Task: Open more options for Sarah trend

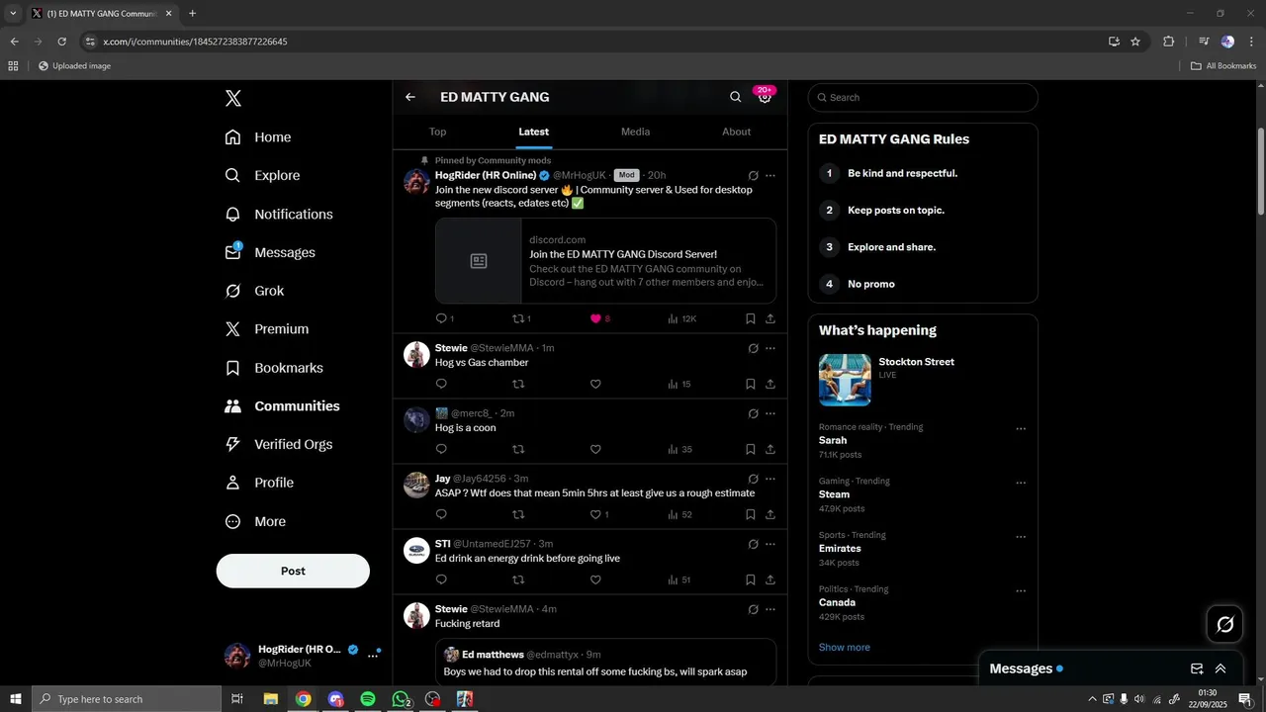Action: pyautogui.click(x=1021, y=429)
